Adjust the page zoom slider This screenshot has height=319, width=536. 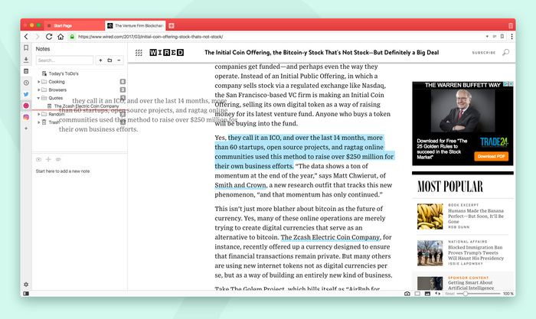click(466, 294)
